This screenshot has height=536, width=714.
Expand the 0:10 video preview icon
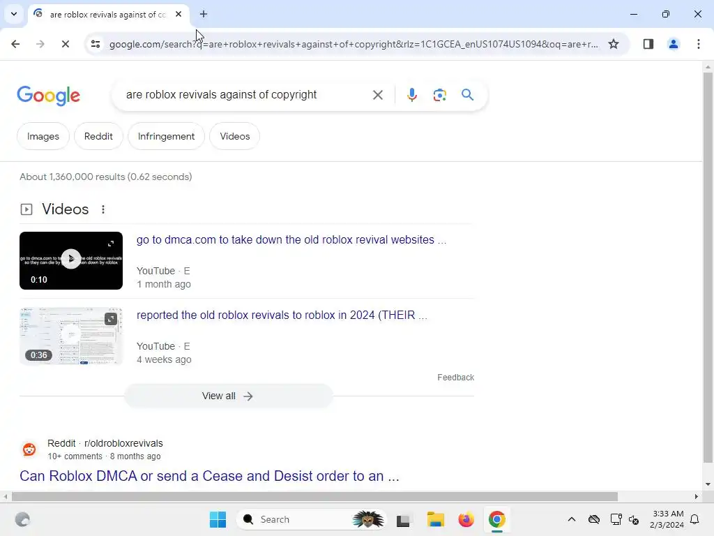[111, 244]
